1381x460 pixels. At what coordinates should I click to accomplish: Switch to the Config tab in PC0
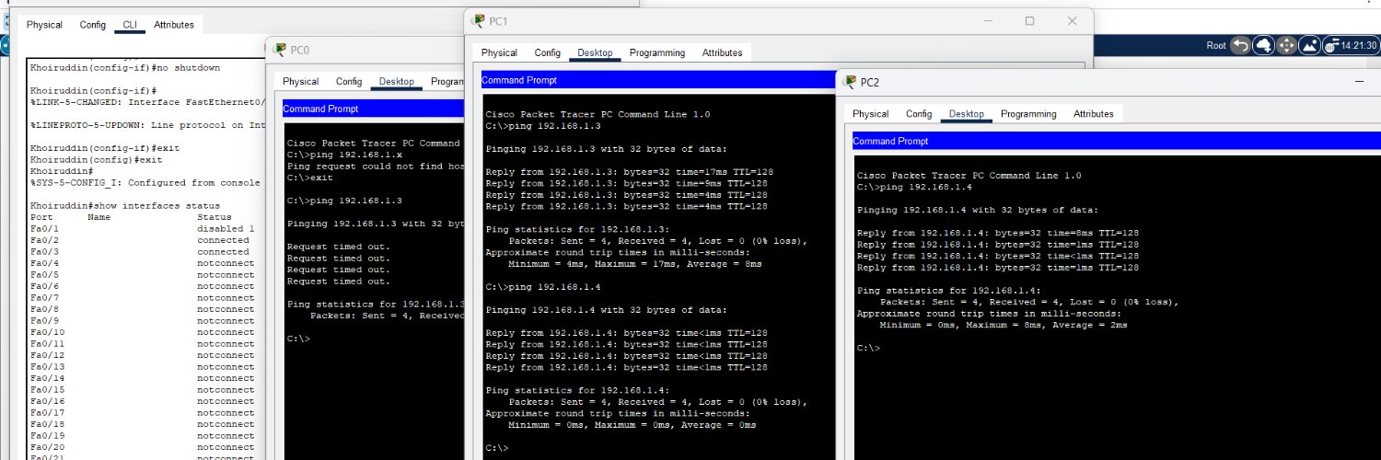click(349, 82)
